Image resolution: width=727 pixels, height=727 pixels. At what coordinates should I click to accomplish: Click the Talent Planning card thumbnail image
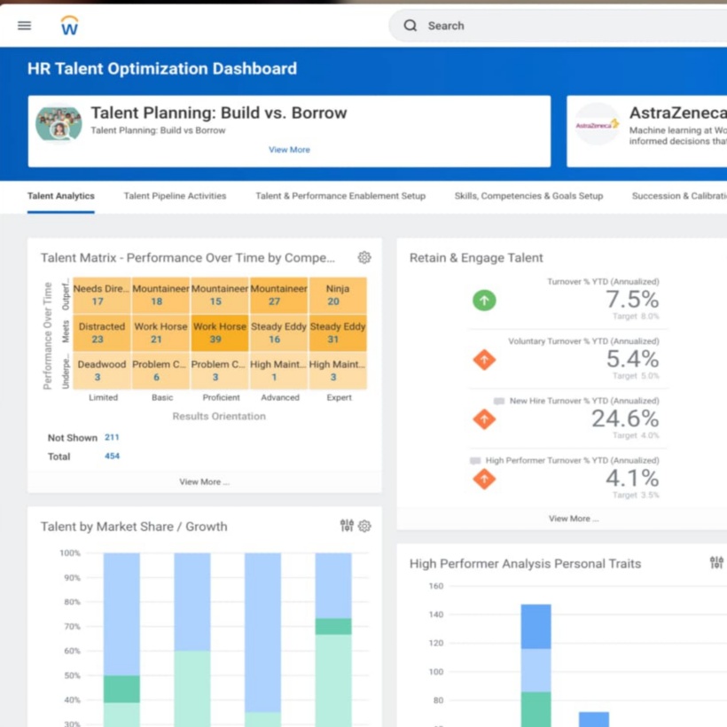point(59,124)
